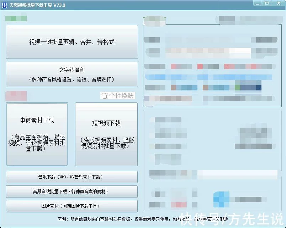Minimize the 天图视频批量下载工具 window
286x228 pixels.
tap(258, 4)
